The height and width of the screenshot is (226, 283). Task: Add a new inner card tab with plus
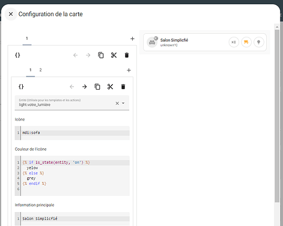129,70
